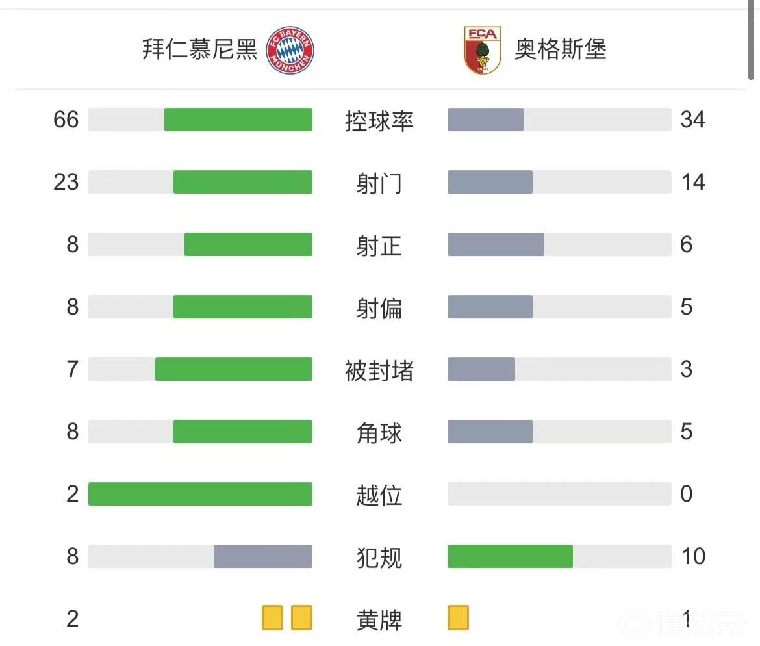Click Bayern's possession value 66
The width and height of the screenshot is (760, 646).
point(66,120)
